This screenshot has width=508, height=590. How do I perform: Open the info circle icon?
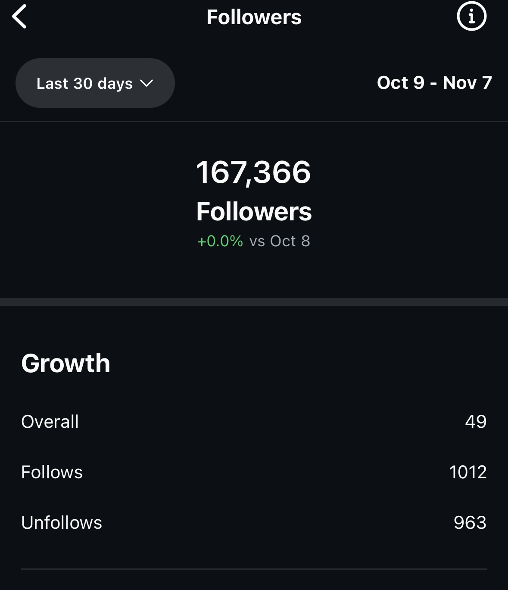click(x=471, y=17)
